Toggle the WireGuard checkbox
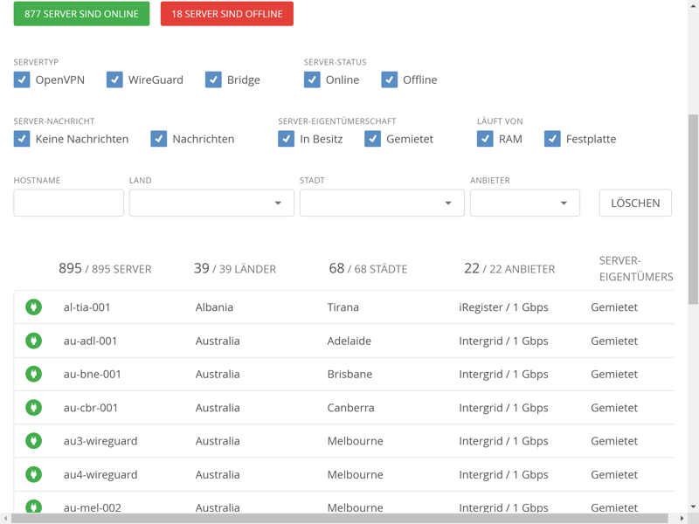The image size is (699, 524). click(114, 79)
